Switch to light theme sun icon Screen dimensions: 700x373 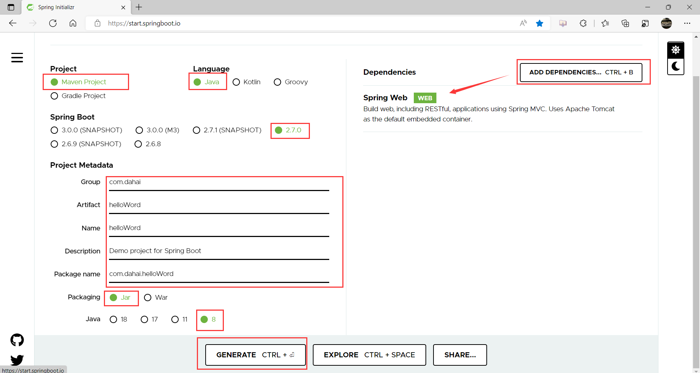(676, 50)
